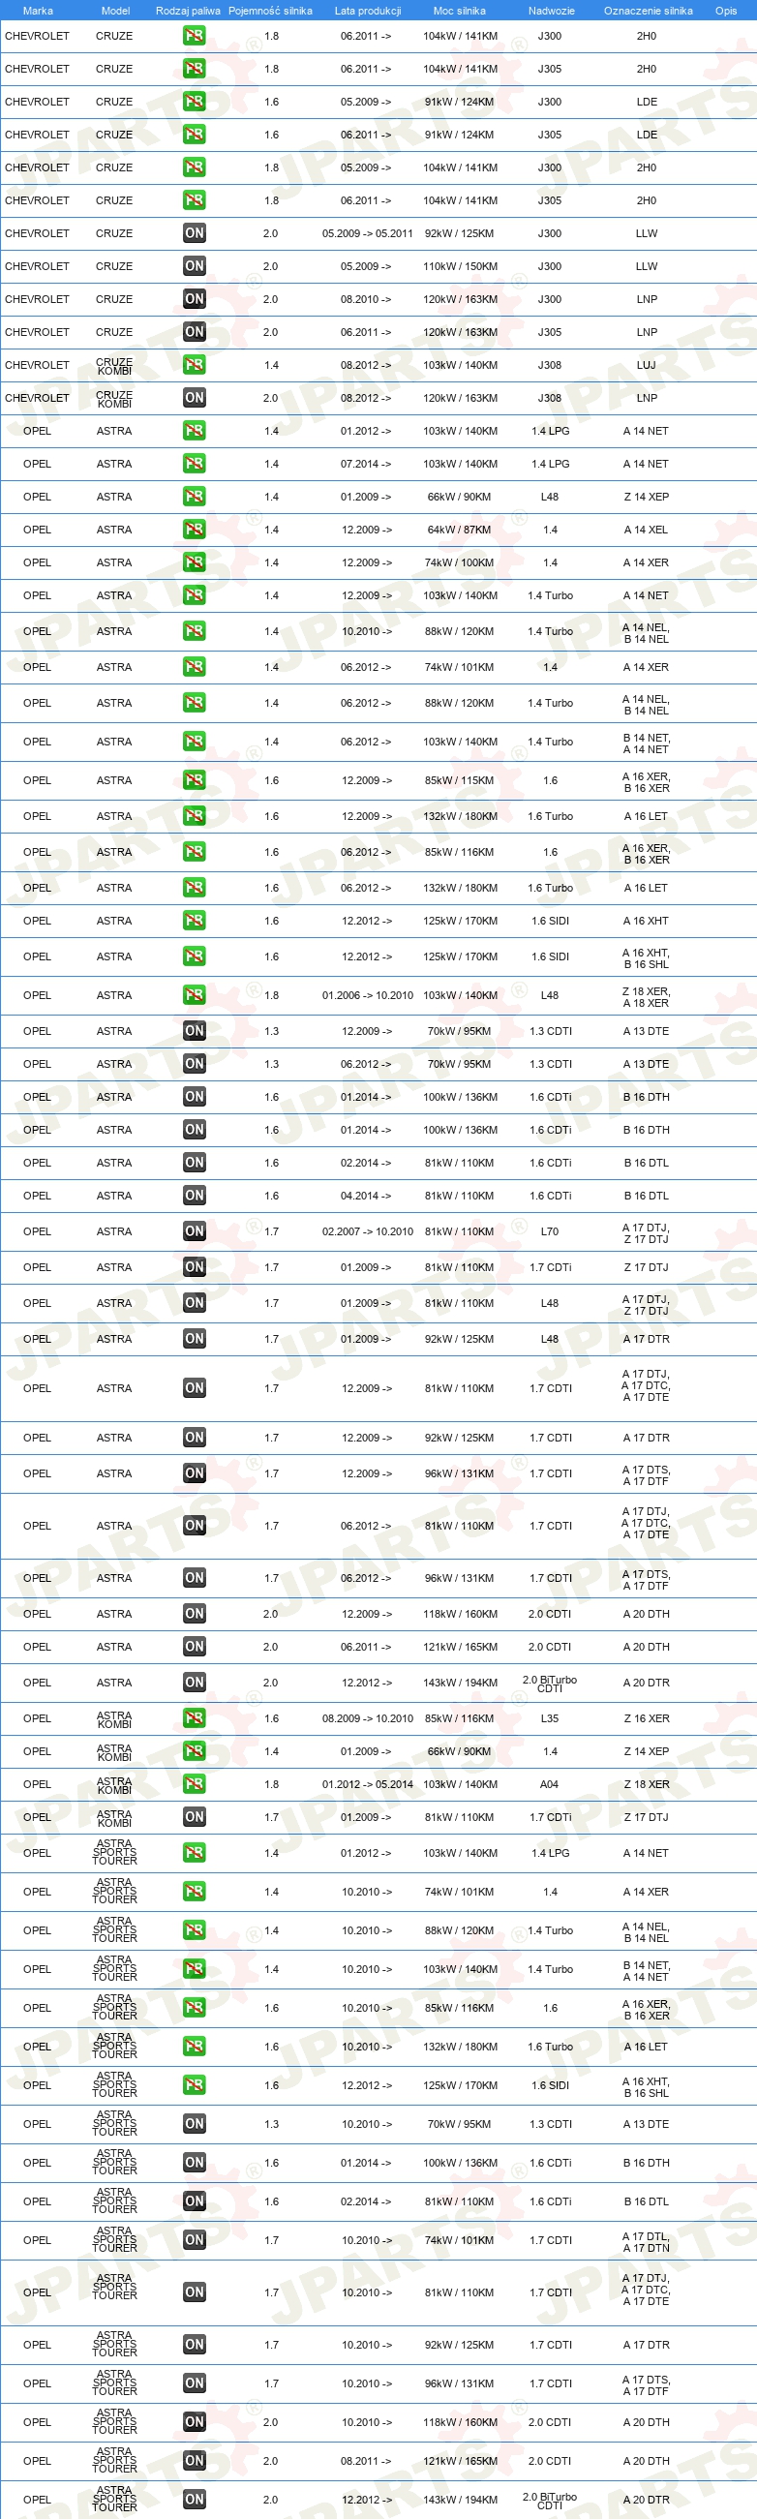Select the Z 18 XER, A 18 XER engine cell

[647, 995]
